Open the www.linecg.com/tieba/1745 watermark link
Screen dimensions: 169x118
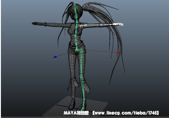(126, 113)
